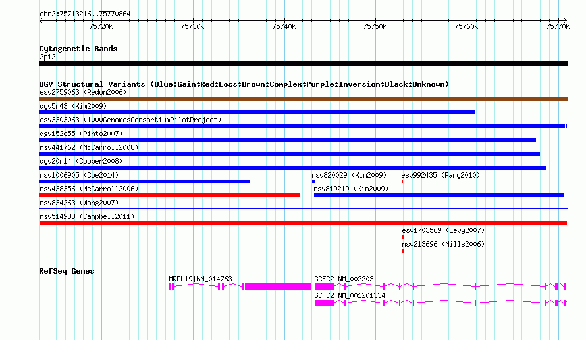This screenshot has width=586, height=340.
Task: Open the MRPL19|NM_014763 gene label
Action: point(200,279)
